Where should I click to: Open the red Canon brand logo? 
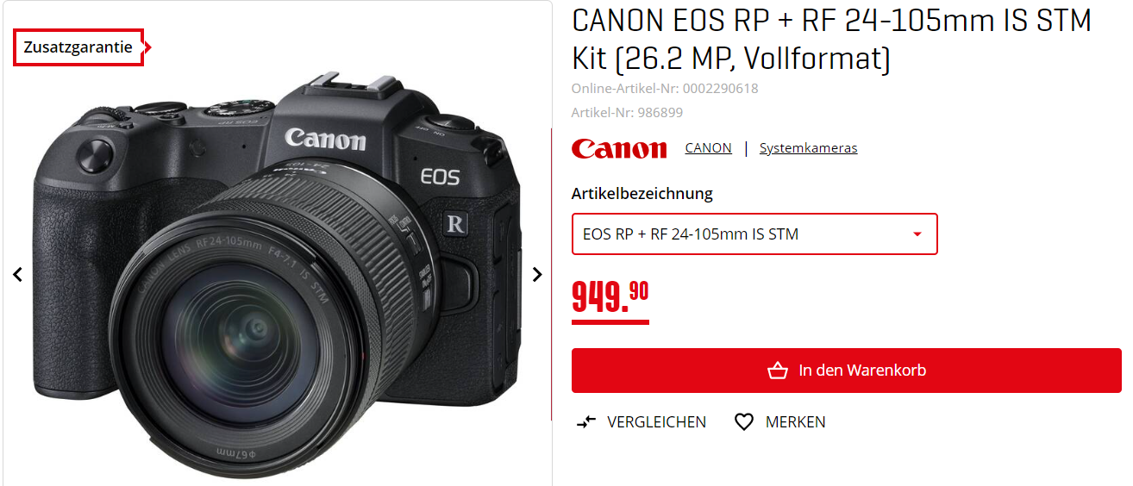619,148
